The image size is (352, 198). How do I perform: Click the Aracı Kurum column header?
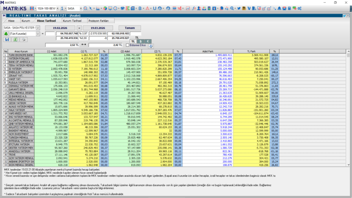21,52
